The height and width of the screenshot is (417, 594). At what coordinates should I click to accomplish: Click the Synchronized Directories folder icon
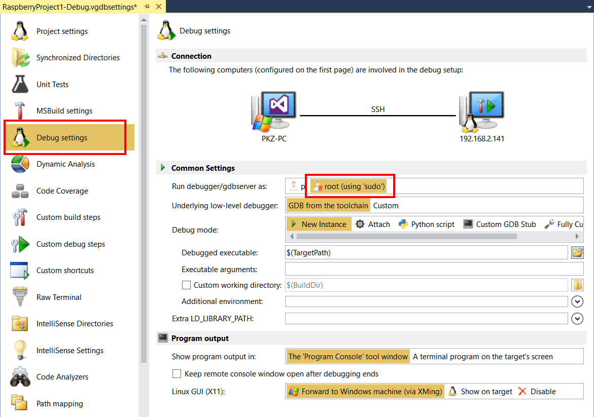tap(20, 58)
